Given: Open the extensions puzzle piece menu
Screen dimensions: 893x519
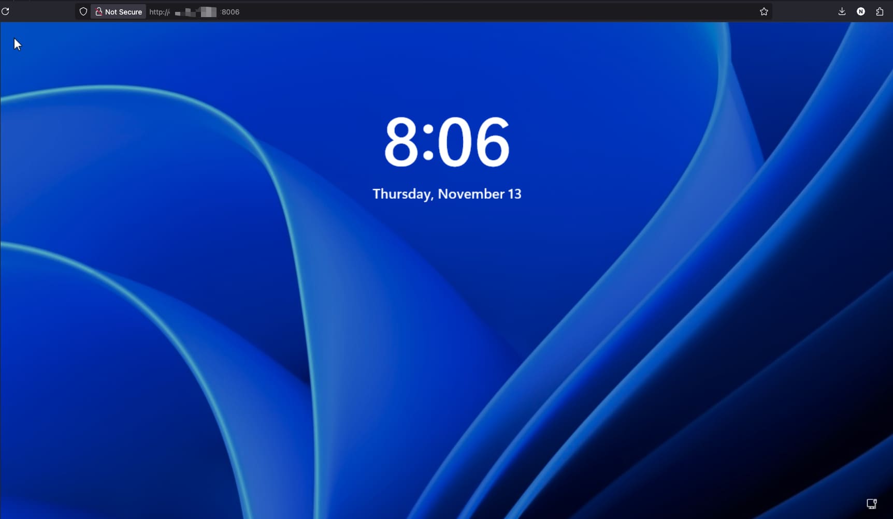Looking at the screenshot, I should point(880,11).
